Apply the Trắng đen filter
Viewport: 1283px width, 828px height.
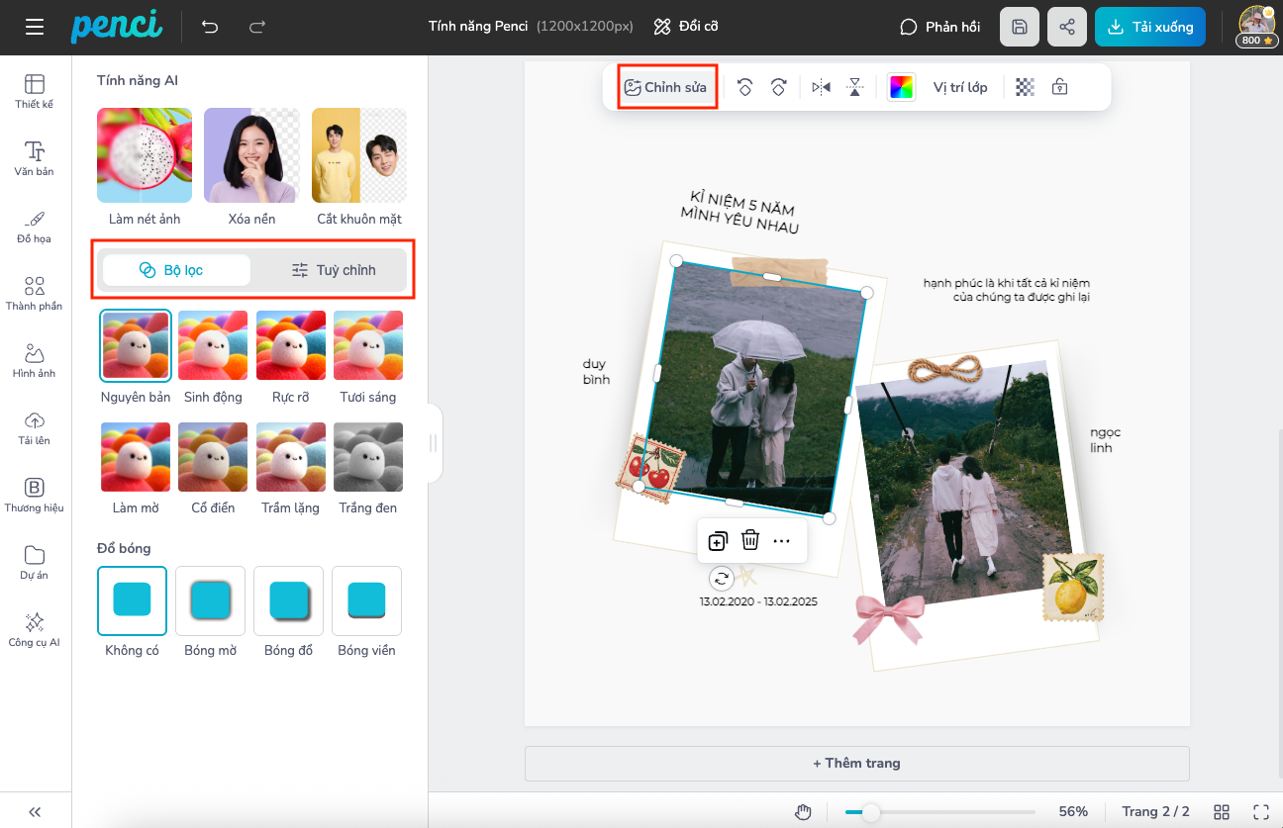367,457
